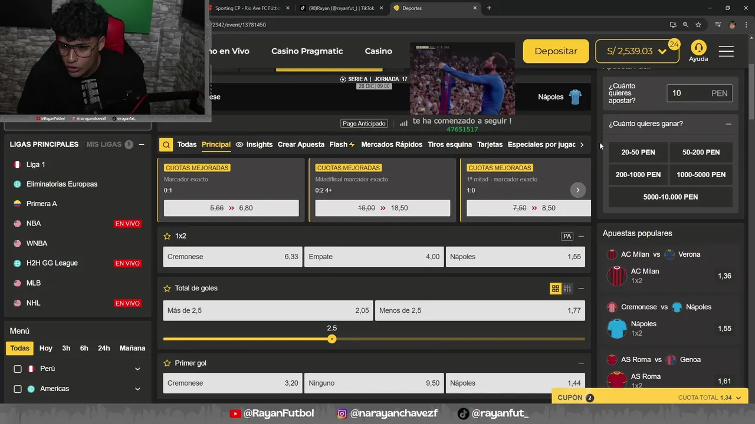
Task: Click the Eliminatorias Europeas globe icon
Action: point(17,184)
